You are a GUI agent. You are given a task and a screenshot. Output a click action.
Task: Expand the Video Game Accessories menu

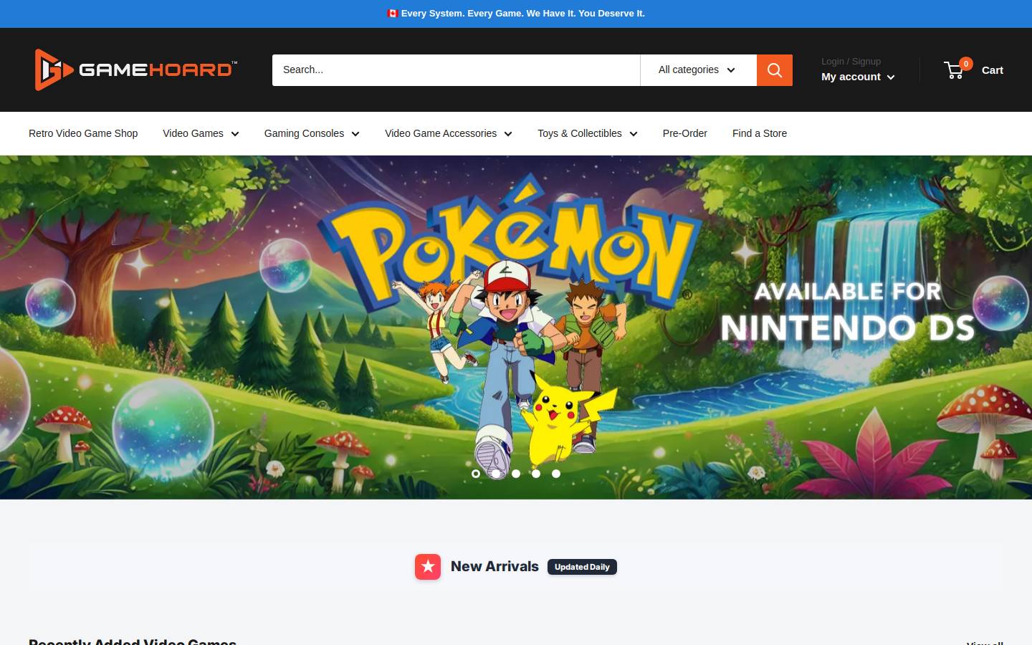449,133
